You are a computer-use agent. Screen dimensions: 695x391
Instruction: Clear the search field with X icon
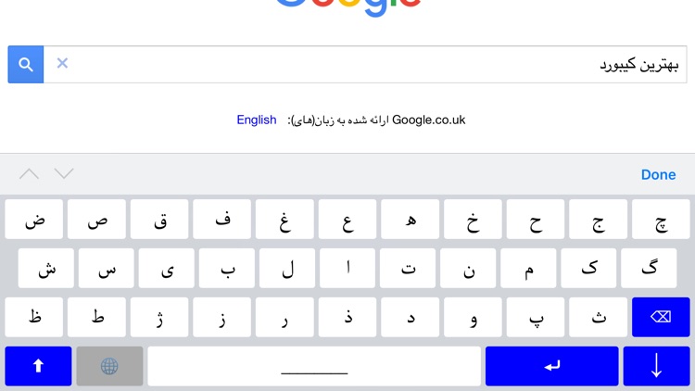62,63
